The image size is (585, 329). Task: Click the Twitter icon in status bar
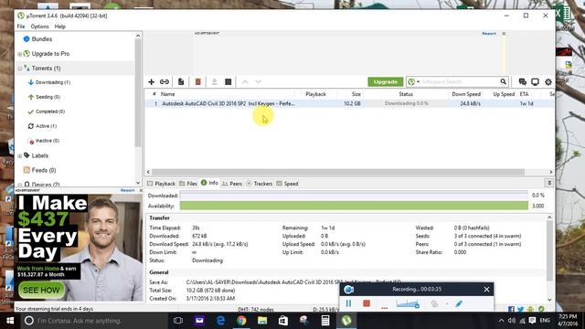click(x=520, y=309)
